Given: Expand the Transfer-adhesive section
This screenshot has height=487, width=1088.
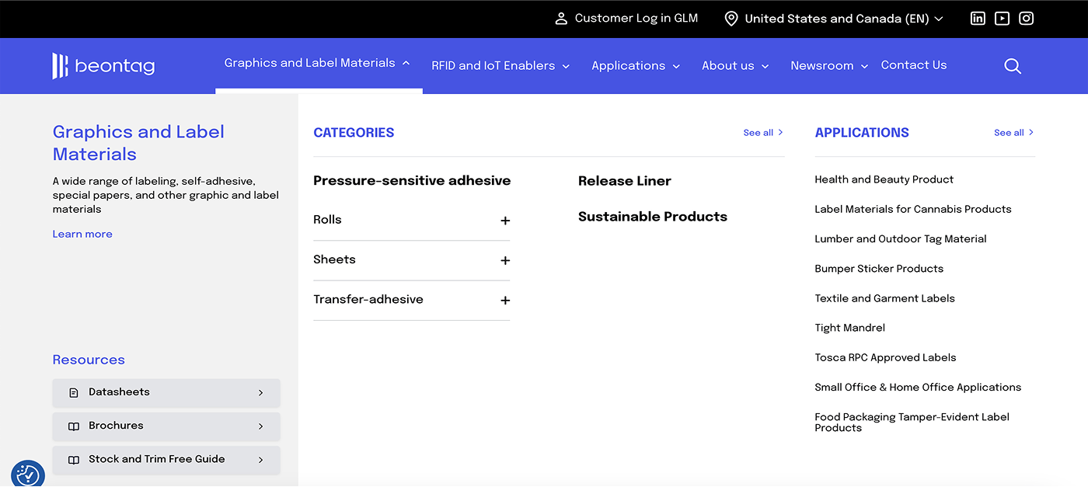Looking at the screenshot, I should point(506,300).
